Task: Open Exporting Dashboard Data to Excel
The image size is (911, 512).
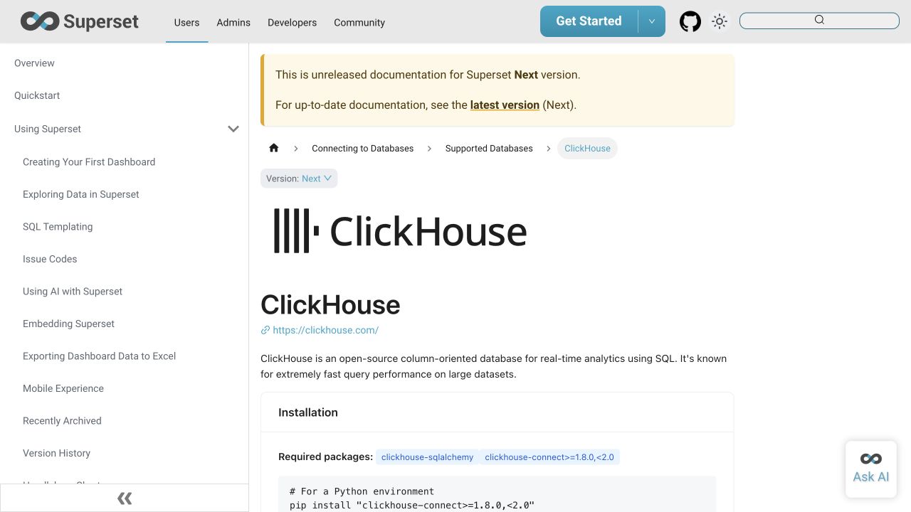Action: point(99,356)
